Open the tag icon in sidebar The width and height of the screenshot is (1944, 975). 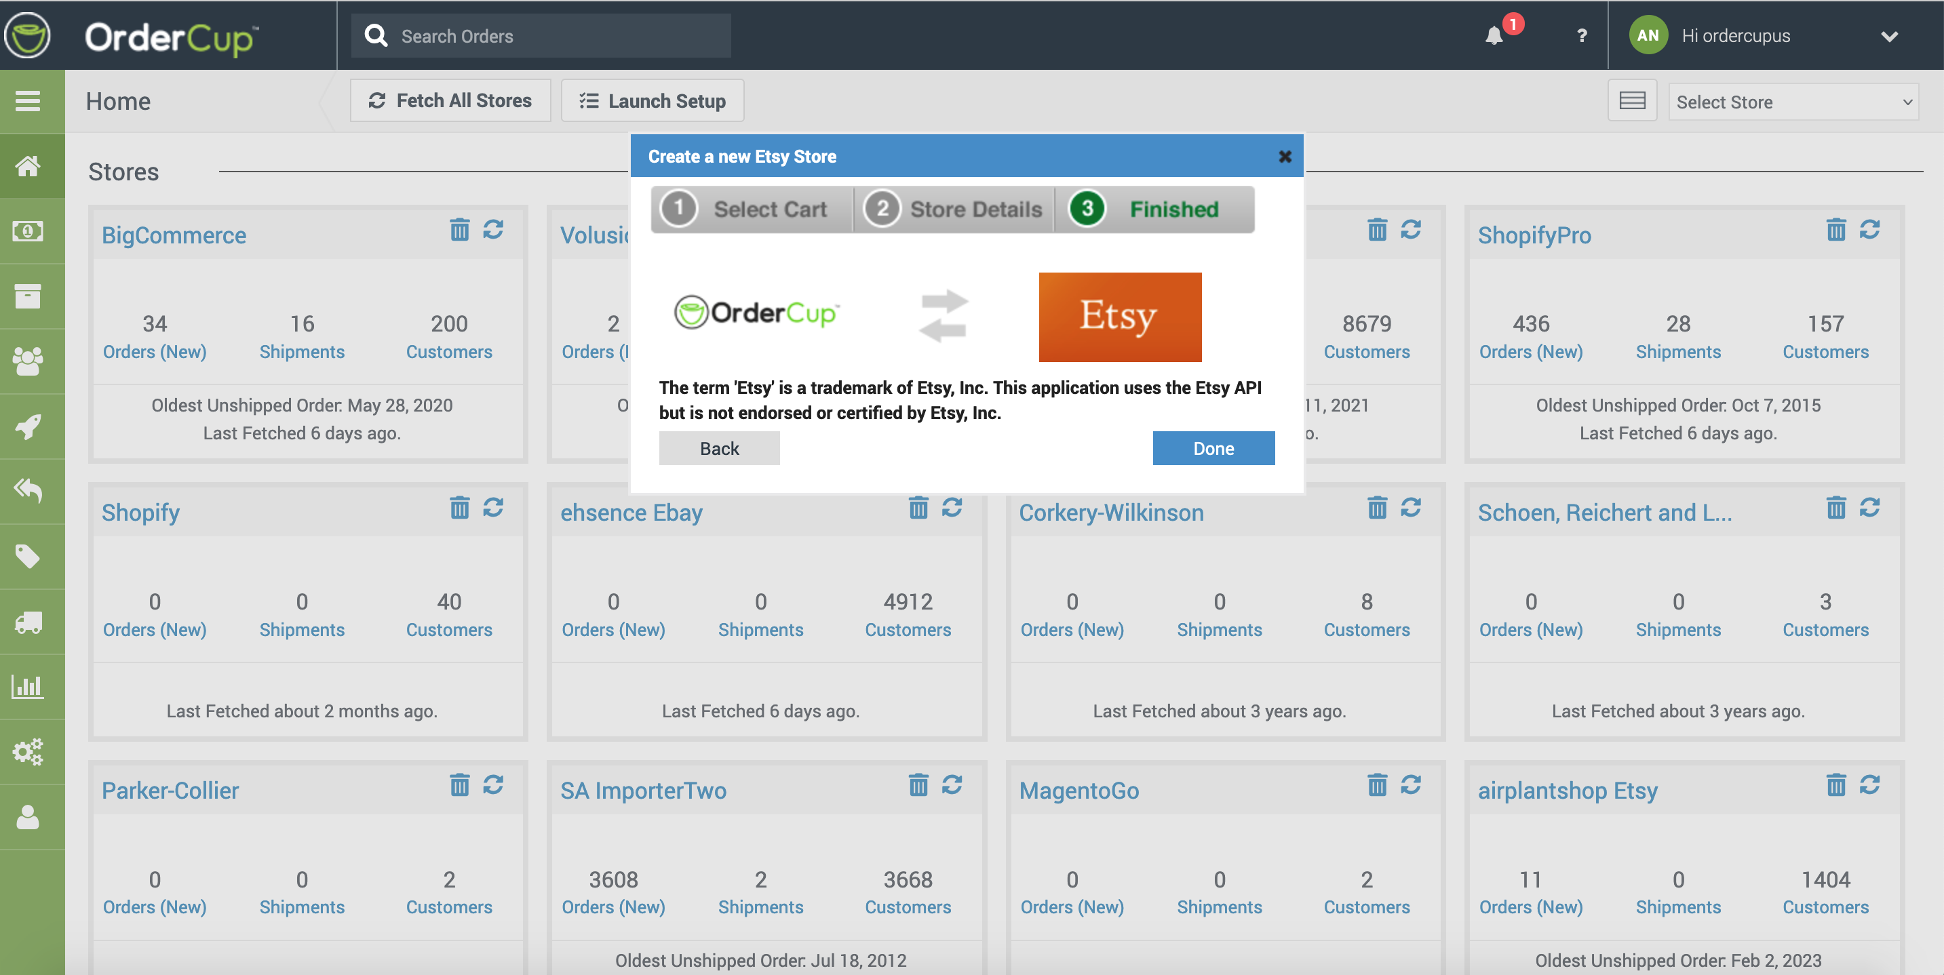pos(28,556)
